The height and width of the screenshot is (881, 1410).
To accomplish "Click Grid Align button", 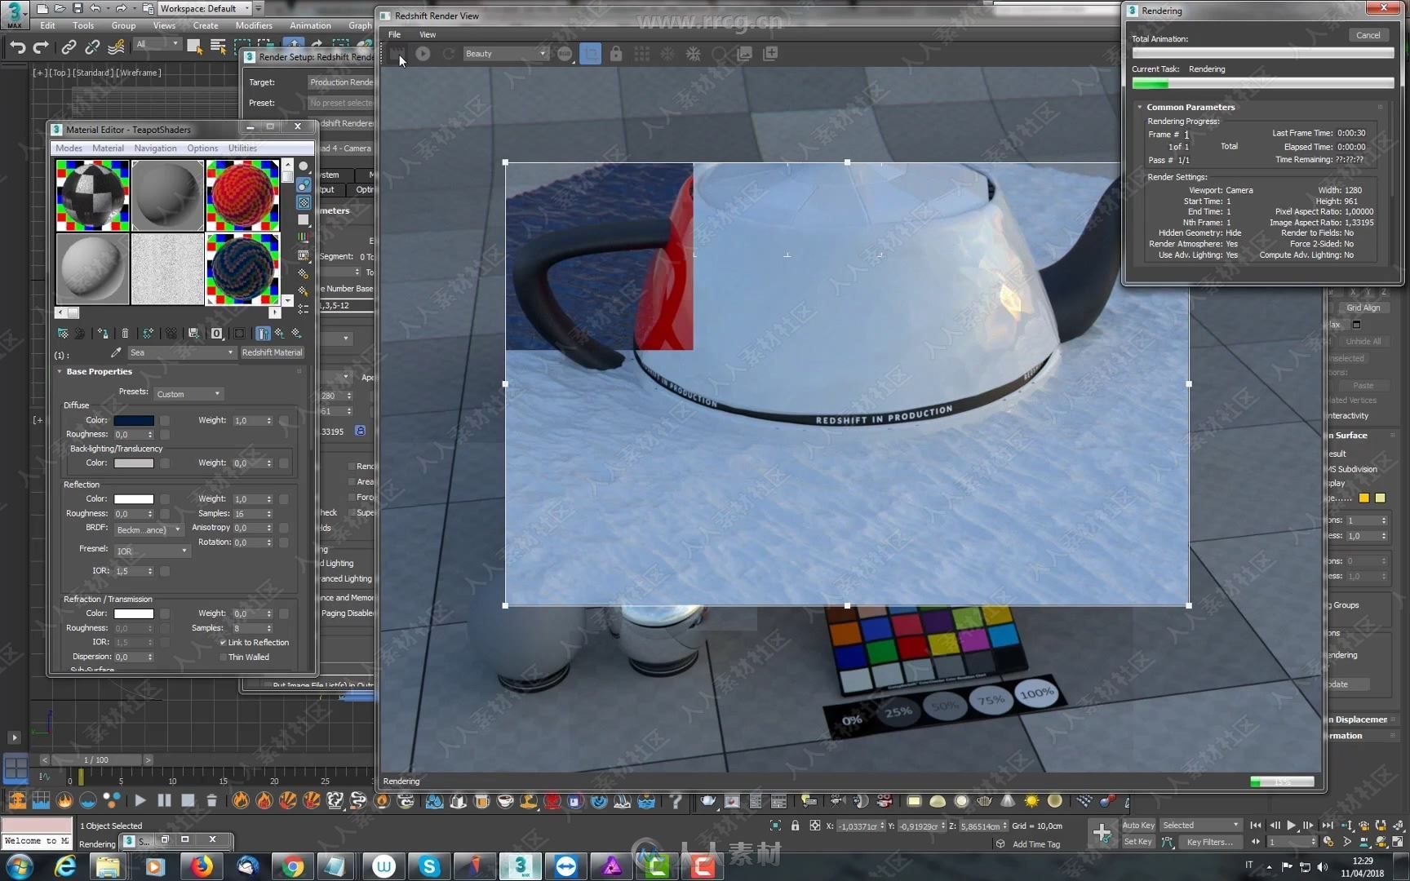I will [1363, 308].
